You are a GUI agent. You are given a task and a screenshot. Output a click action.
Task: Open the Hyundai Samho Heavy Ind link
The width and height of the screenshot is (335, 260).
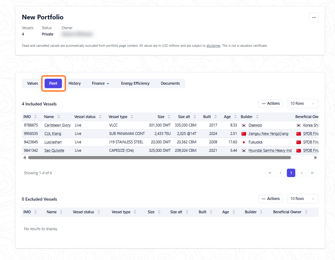(270, 150)
